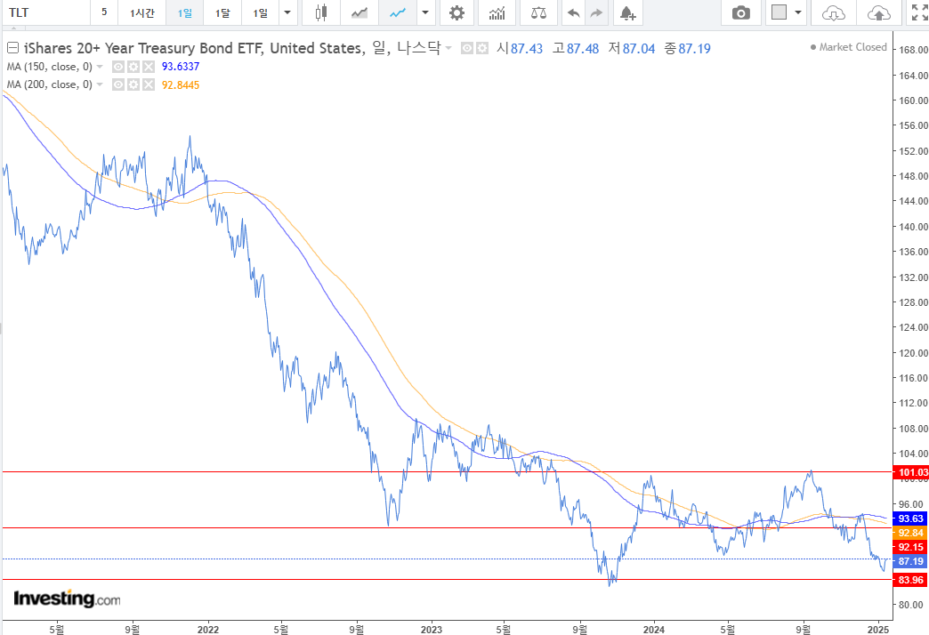Select the blue line chart type icon
This screenshot has height=635, width=929.
coord(398,12)
